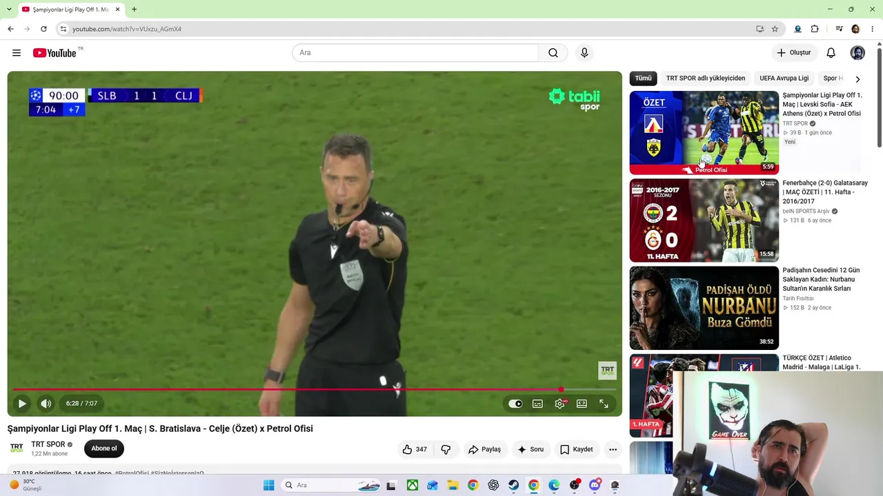Open the TRT SPOR channel name
Image resolution: width=883 pixels, height=496 pixels.
[48, 444]
